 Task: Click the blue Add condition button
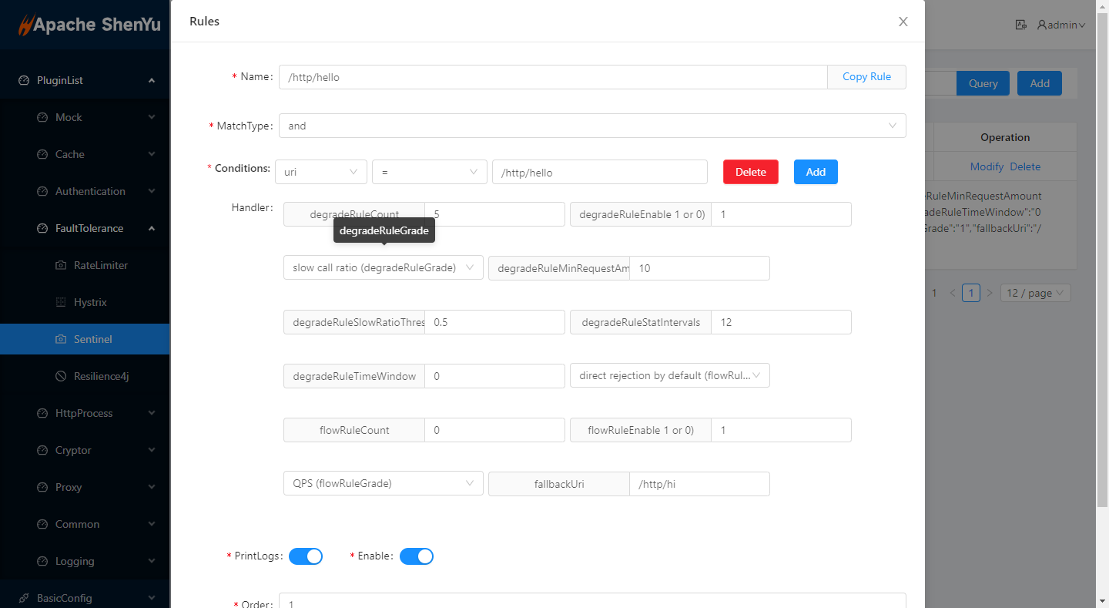(816, 172)
